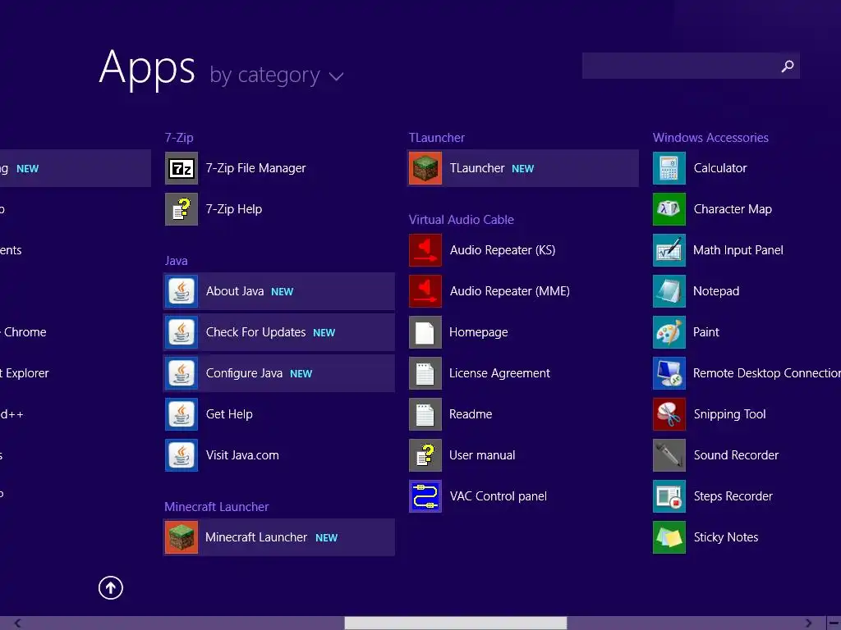Screen dimensions: 841x630
Task: Select the Minecraft Launcher category heading
Action: 217,507
